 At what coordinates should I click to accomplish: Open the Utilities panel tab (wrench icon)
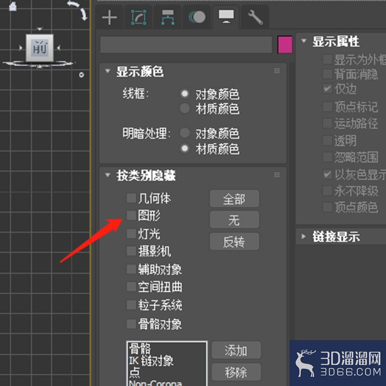[x=255, y=17]
